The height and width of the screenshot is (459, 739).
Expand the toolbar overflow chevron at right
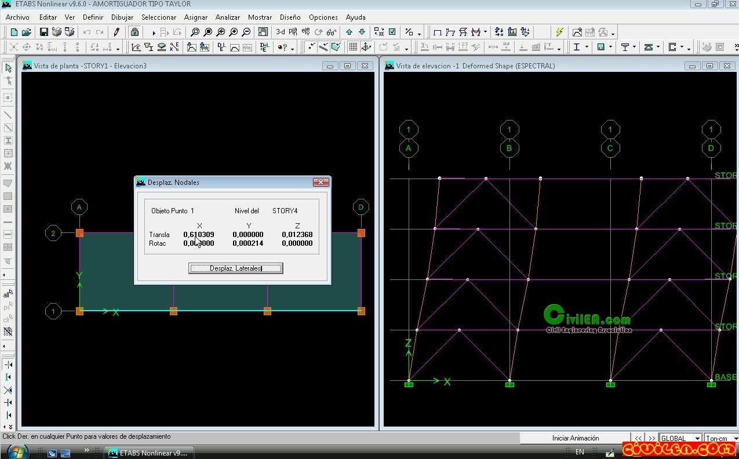735,45
